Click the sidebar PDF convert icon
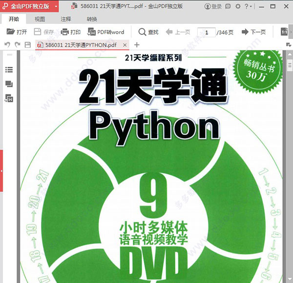 tap(9, 98)
